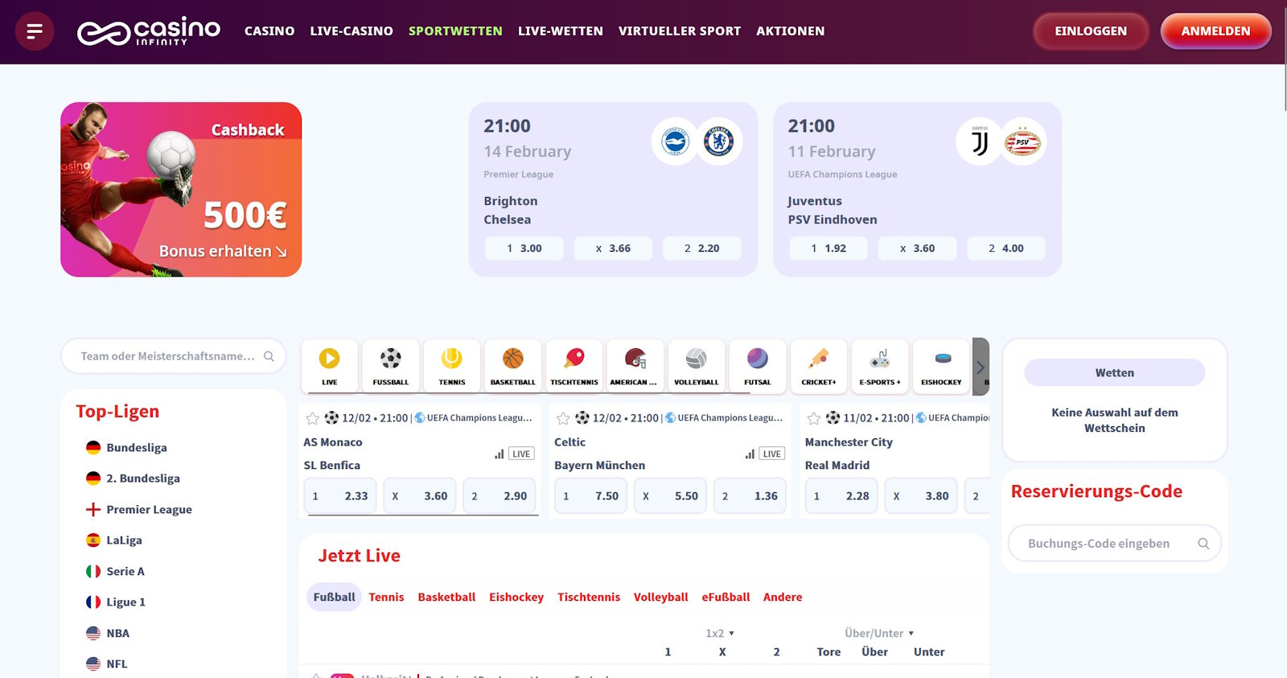1287x678 pixels.
Task: Select the Volleyball category icon
Action: (x=697, y=367)
